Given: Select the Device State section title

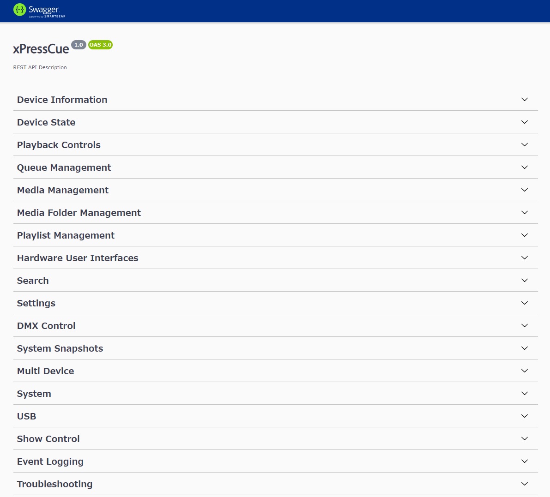Looking at the screenshot, I should pos(46,122).
